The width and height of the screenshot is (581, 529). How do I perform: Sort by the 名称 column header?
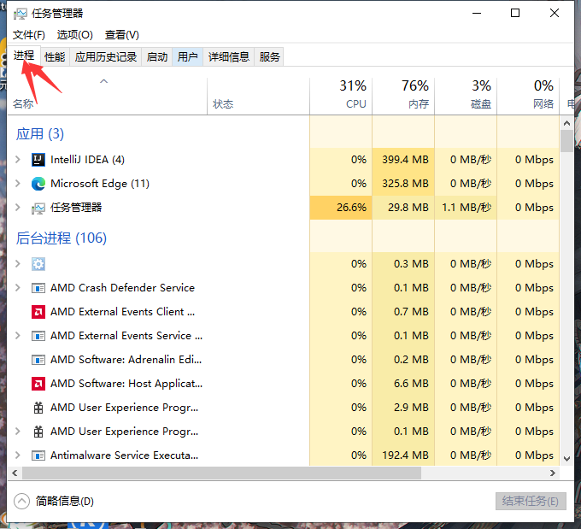[108, 96]
